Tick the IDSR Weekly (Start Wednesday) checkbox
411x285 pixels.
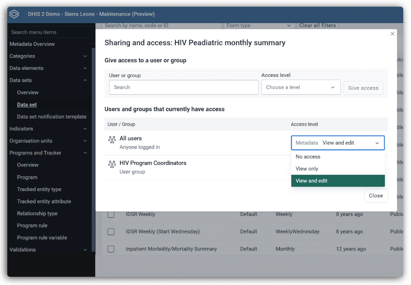[111, 231]
